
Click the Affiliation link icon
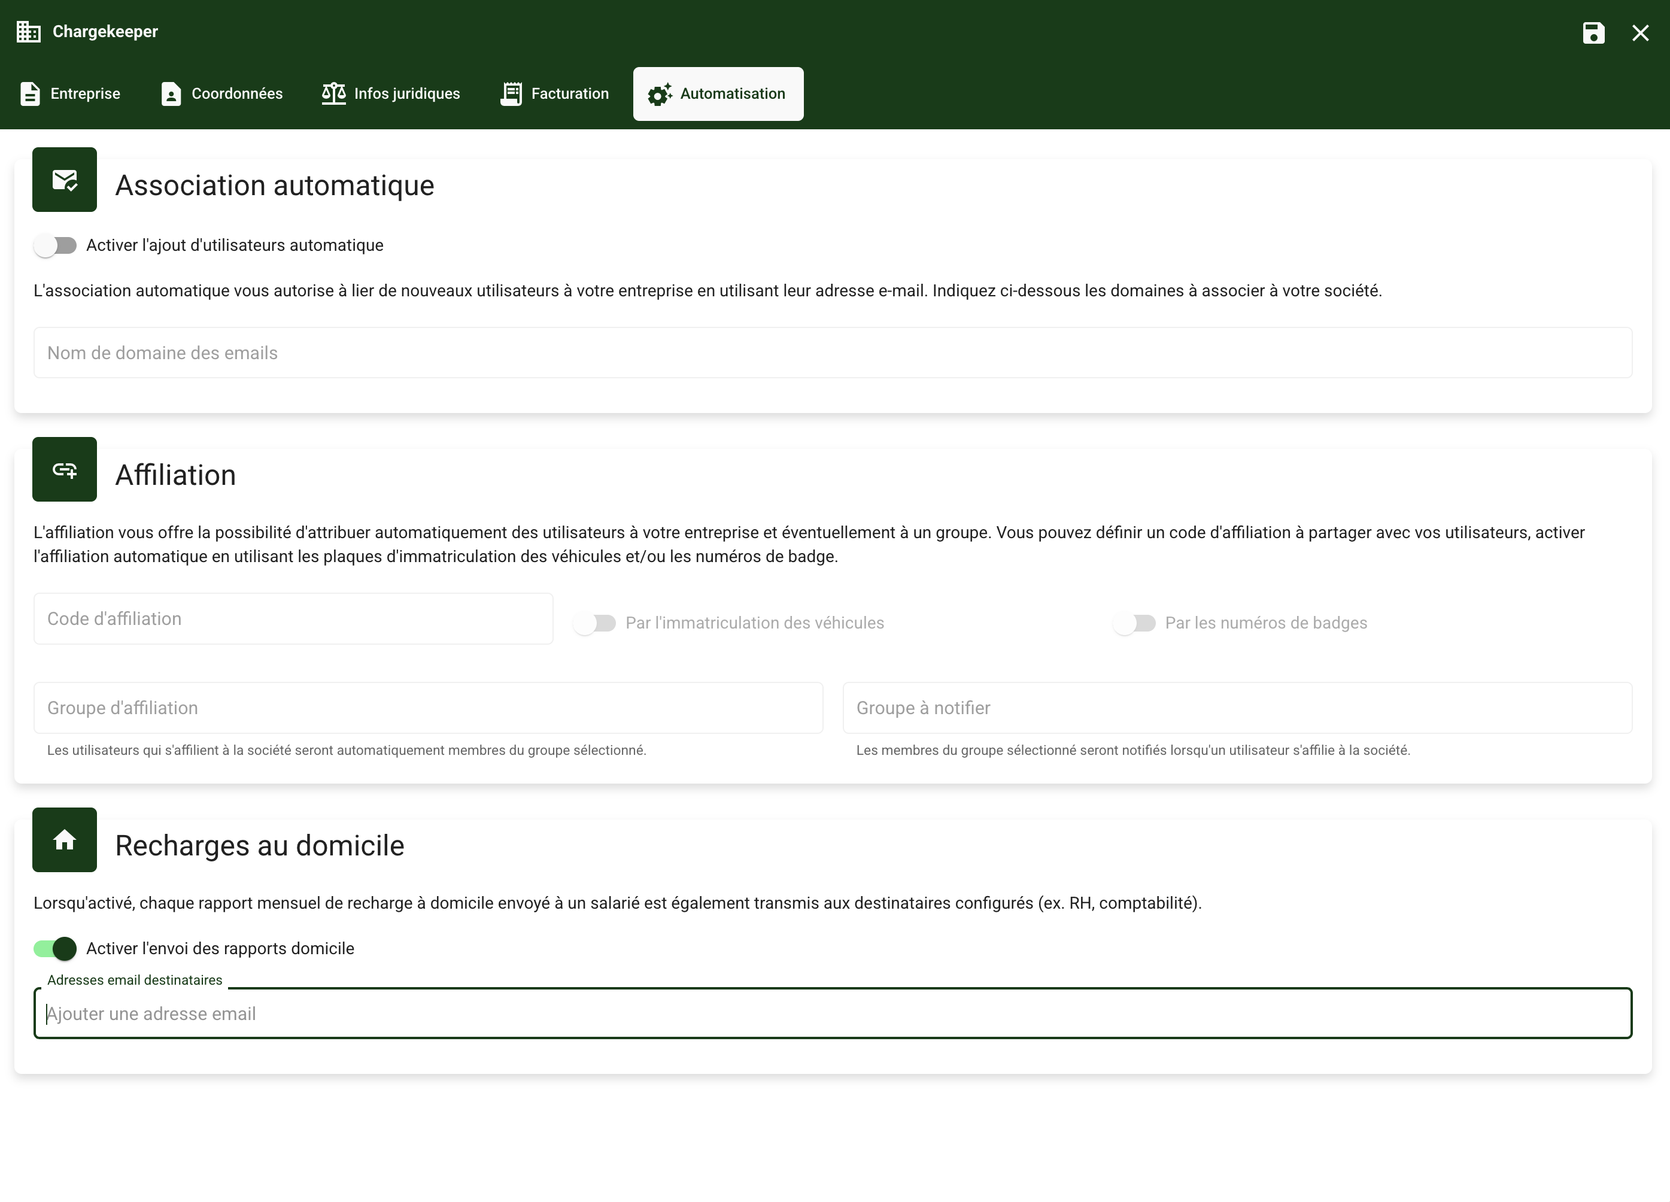coord(65,469)
